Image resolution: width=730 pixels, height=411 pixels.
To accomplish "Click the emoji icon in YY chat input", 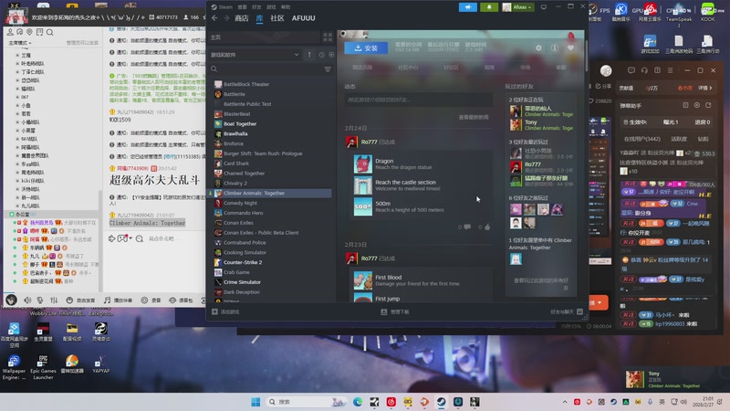I will point(140,238).
